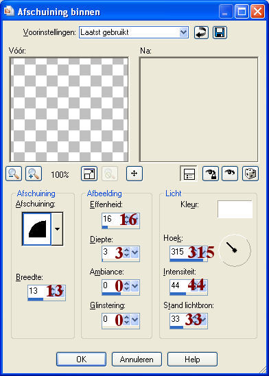The width and height of the screenshot is (269, 376).
Task: Toggle the auto preview eye with lock
Action: tap(211, 174)
